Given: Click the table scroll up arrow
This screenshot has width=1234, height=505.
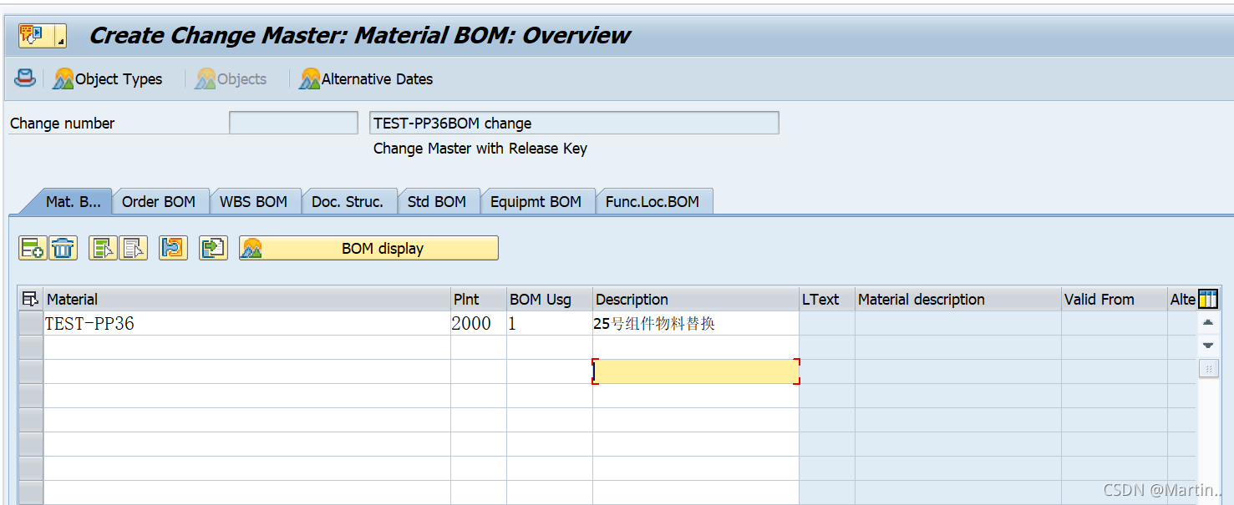Looking at the screenshot, I should 1208,322.
